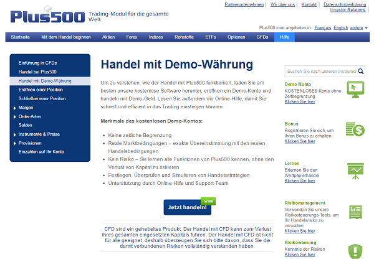Open the Datenschutzerklärung link
Image resolution: width=374 pixels, height=262 pixels.
tap(345, 4)
